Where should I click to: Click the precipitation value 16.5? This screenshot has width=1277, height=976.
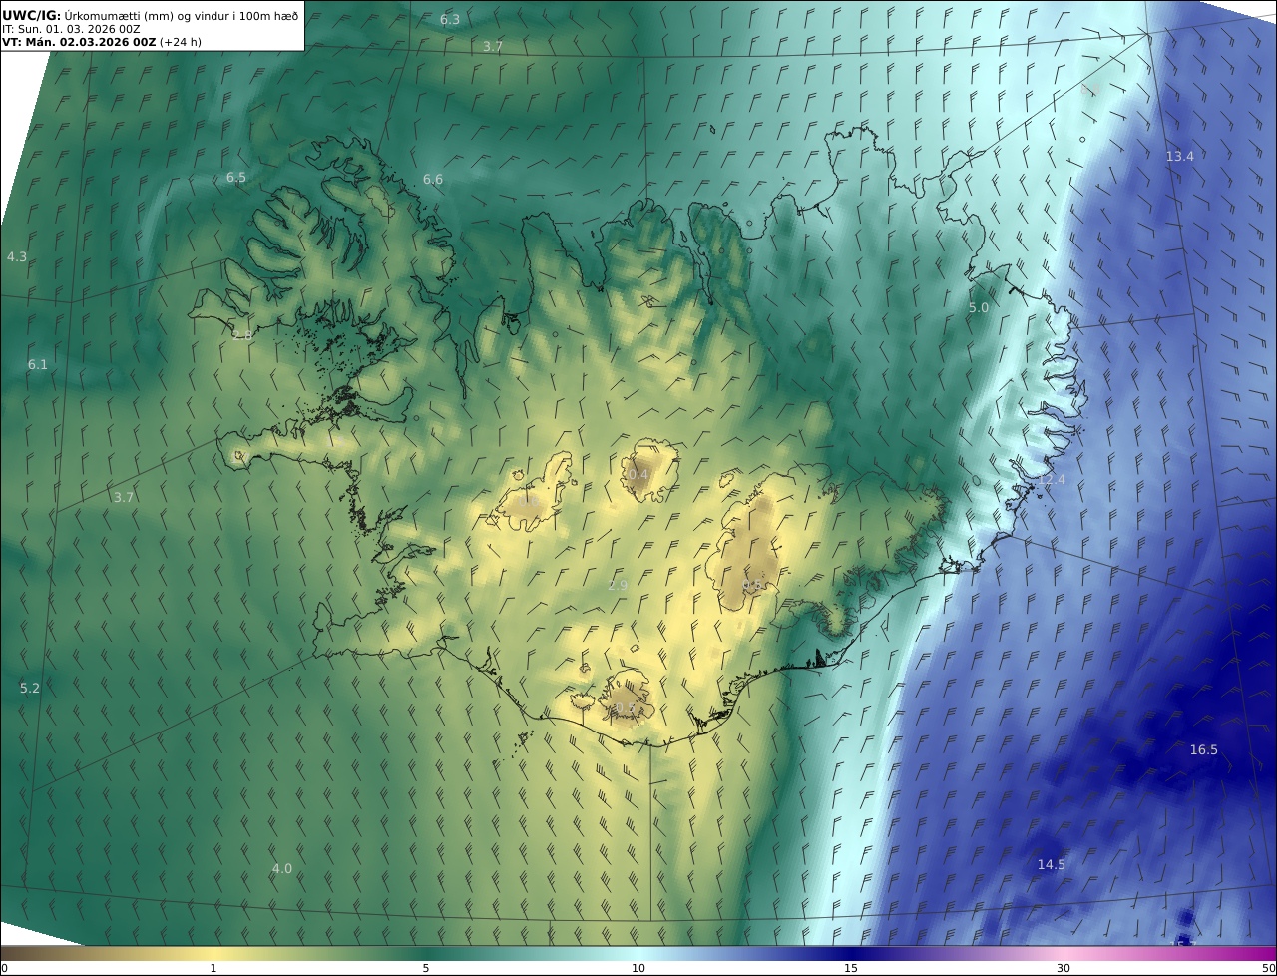tap(1204, 750)
